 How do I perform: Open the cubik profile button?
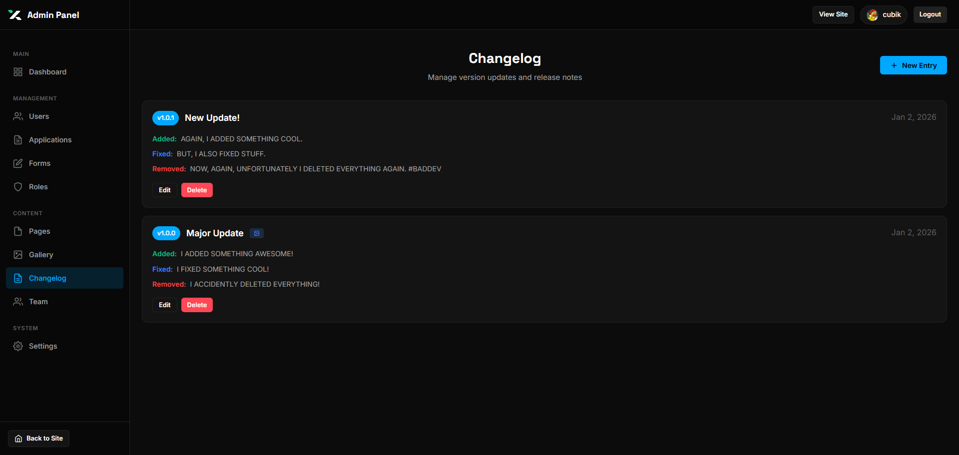[x=884, y=15]
